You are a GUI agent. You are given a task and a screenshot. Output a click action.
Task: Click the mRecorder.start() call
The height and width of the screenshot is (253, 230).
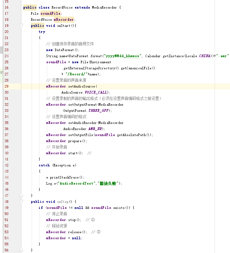[x=64, y=153]
